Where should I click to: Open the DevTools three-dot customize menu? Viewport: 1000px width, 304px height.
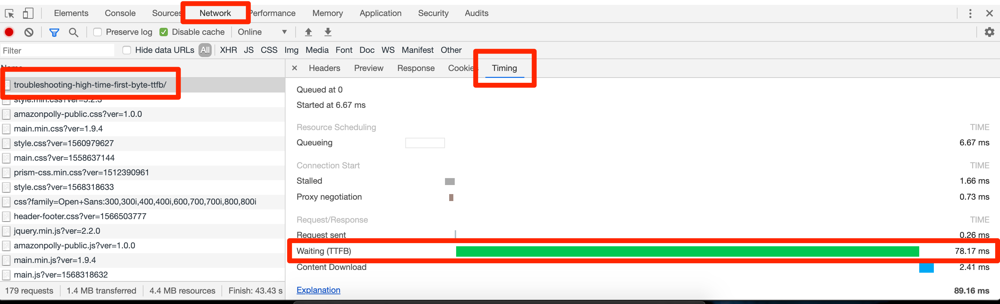(970, 14)
